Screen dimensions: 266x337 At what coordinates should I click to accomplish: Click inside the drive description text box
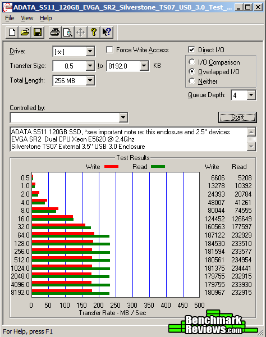pyautogui.click(x=129, y=139)
